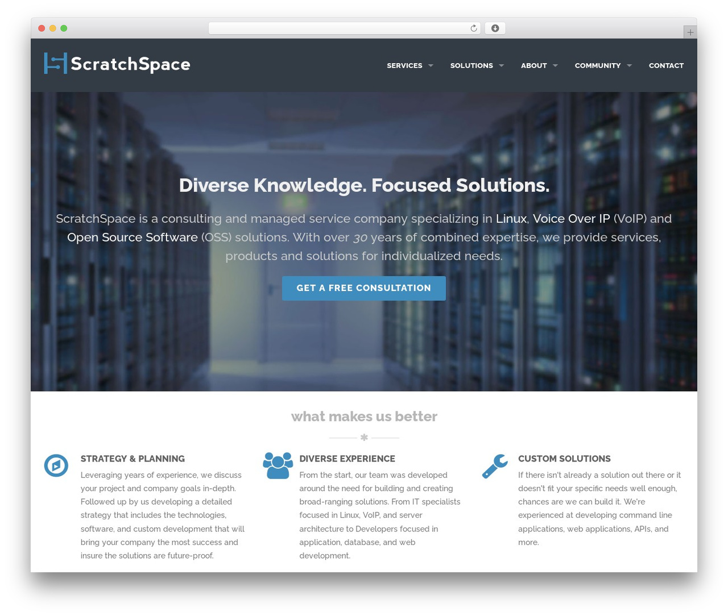The image size is (728, 616).
Task: Open the Services menu item
Action: pos(404,66)
